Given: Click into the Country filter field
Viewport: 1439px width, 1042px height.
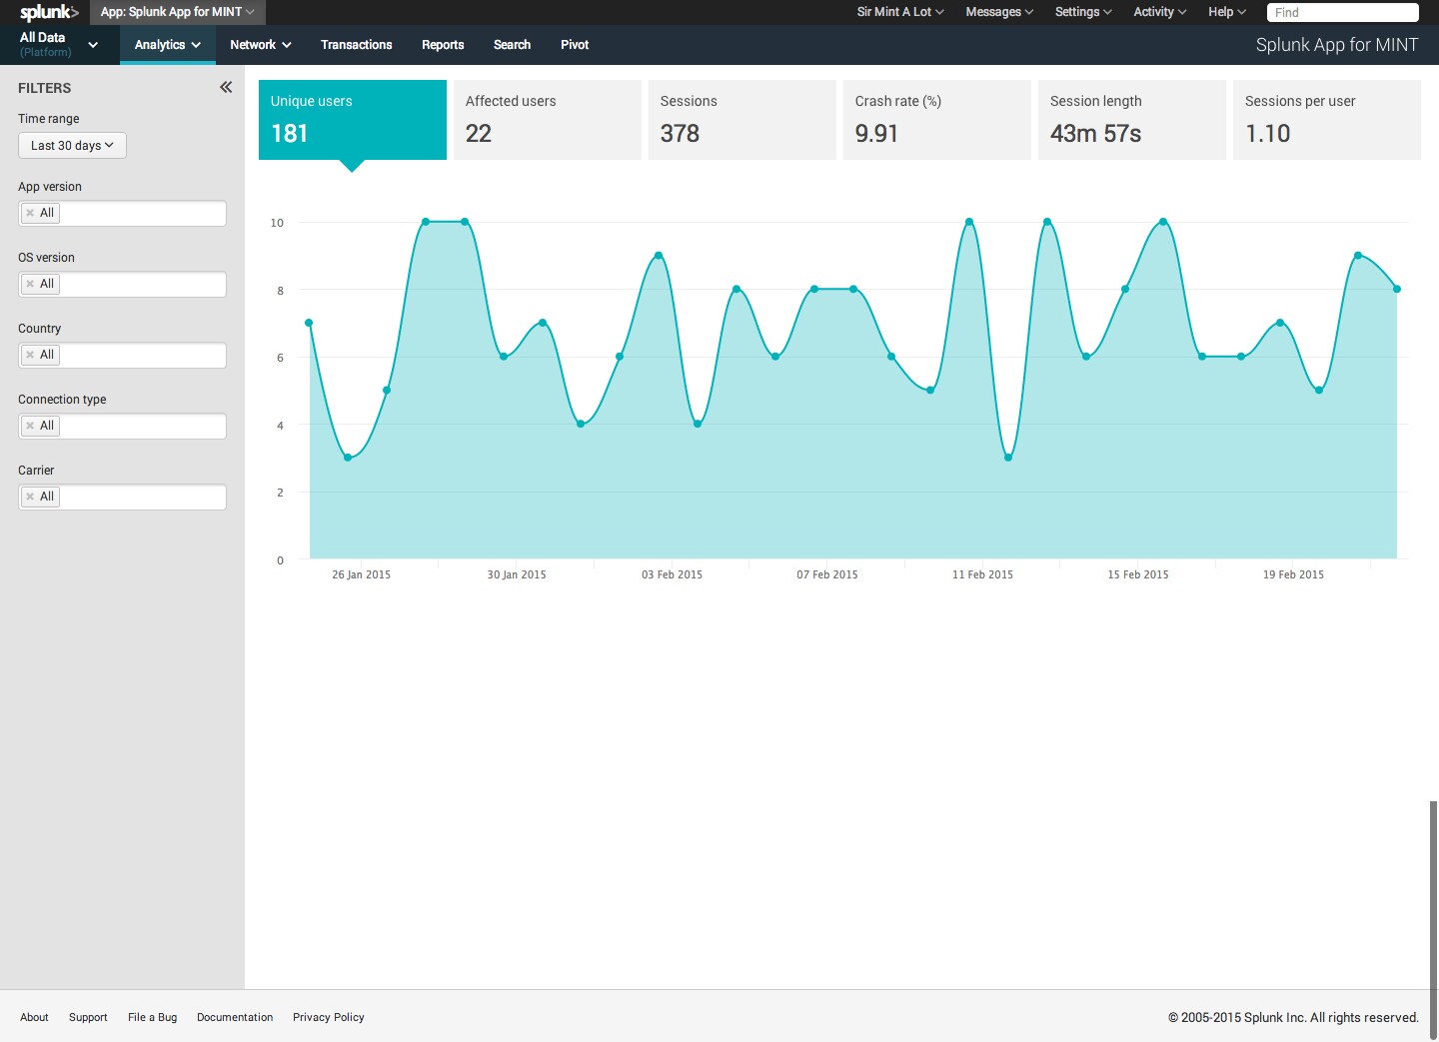Looking at the screenshot, I should 122,355.
